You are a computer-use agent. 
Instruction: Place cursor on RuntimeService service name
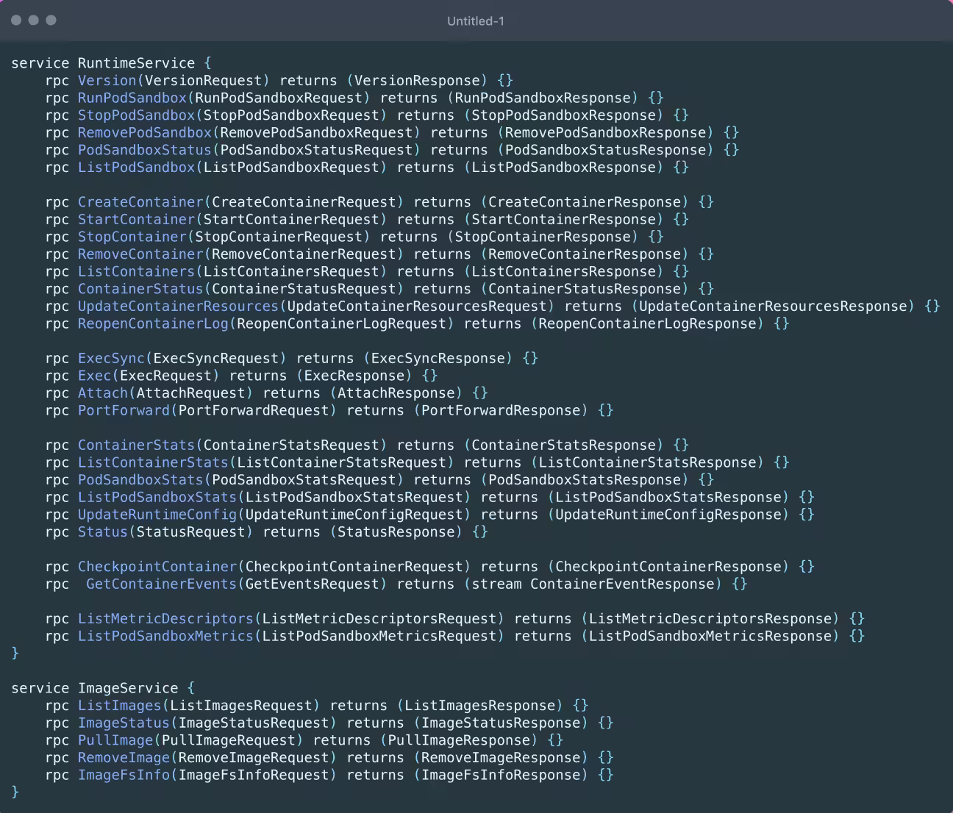coord(137,63)
